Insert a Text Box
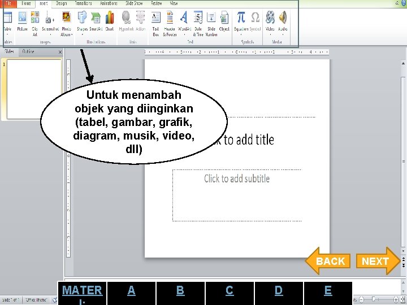This screenshot has width=407, height=305. coord(156,23)
